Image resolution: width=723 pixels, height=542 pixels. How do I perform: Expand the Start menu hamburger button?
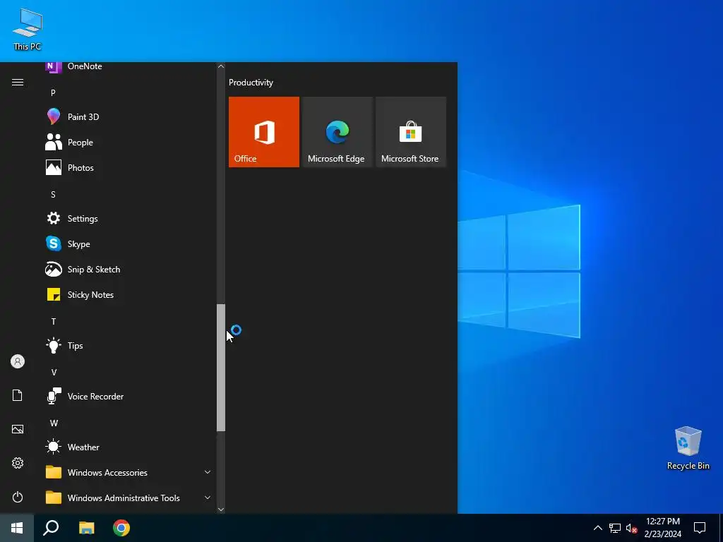click(18, 83)
